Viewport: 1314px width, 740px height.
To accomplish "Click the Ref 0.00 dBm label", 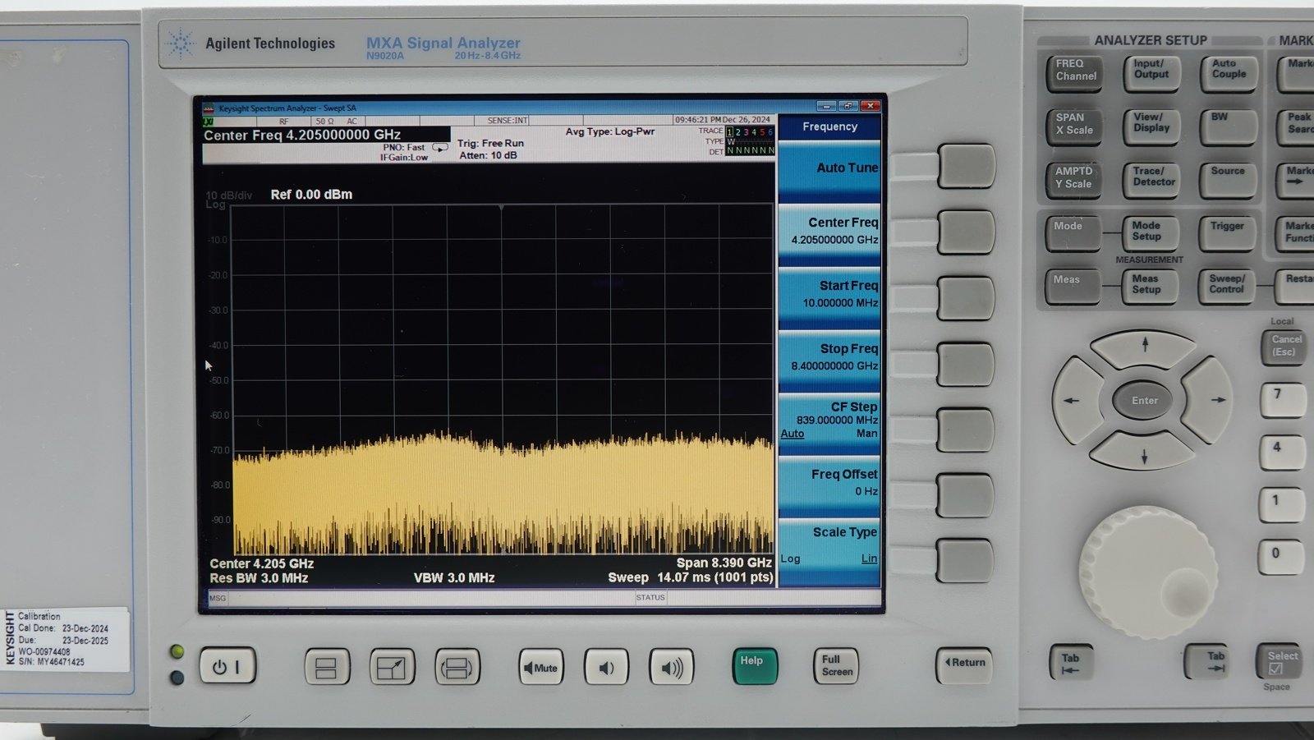I will click(x=311, y=195).
